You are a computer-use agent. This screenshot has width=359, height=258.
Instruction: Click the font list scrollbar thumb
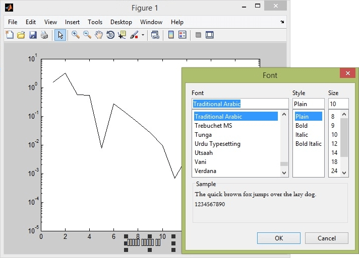tap(284, 164)
